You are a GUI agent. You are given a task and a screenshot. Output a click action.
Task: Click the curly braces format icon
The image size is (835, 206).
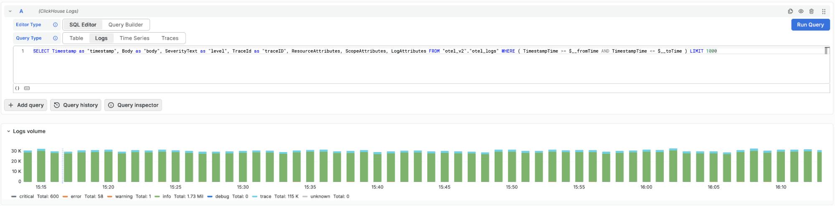point(17,88)
